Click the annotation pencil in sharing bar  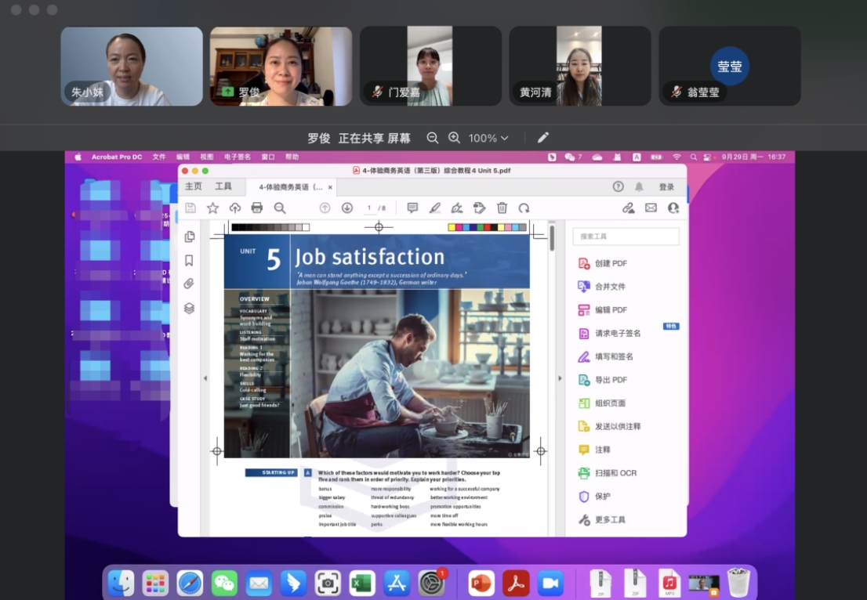pyautogui.click(x=543, y=138)
